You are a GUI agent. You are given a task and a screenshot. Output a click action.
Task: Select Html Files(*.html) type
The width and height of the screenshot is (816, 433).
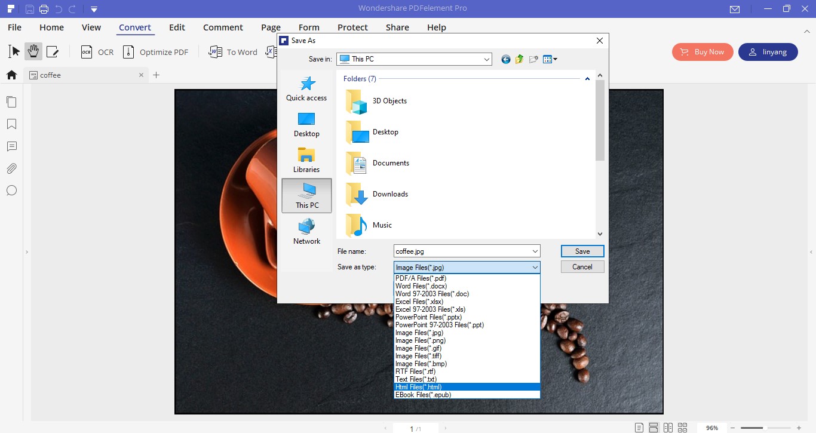coord(467,387)
